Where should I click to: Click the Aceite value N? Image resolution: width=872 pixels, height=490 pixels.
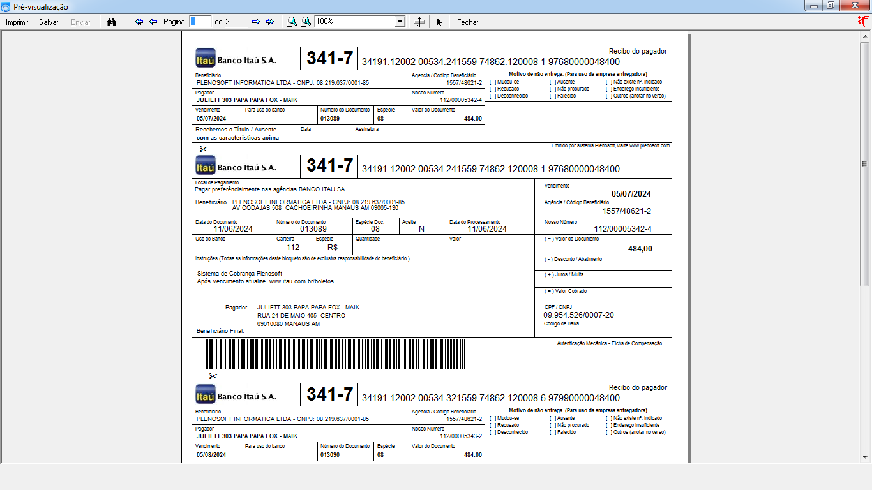click(421, 229)
